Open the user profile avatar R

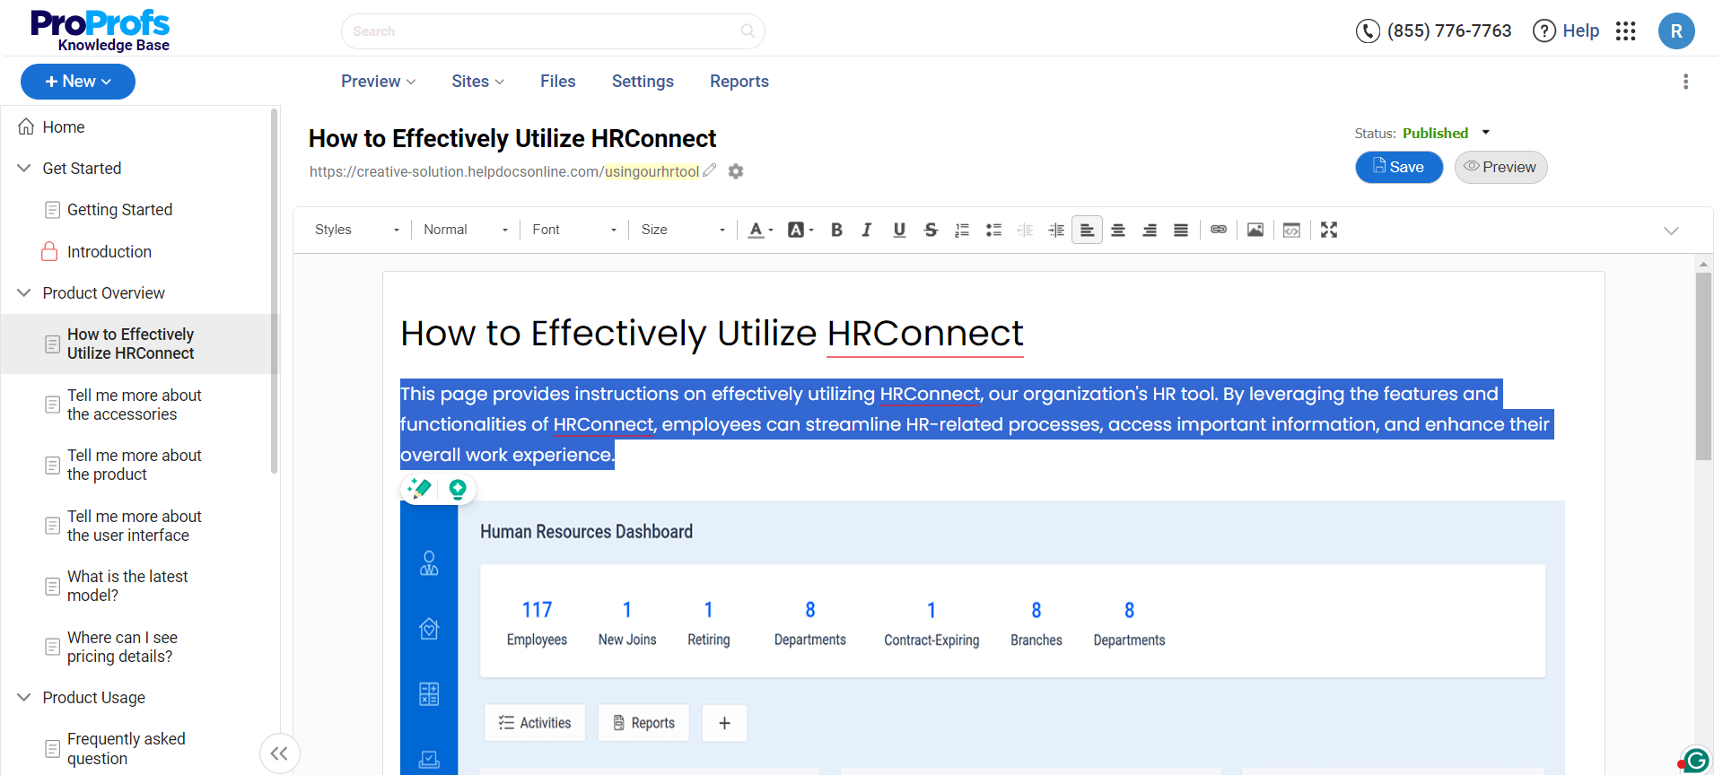[x=1676, y=31]
